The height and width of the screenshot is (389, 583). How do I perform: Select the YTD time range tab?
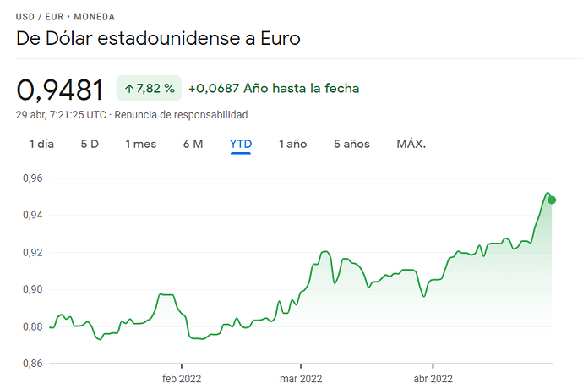(241, 144)
